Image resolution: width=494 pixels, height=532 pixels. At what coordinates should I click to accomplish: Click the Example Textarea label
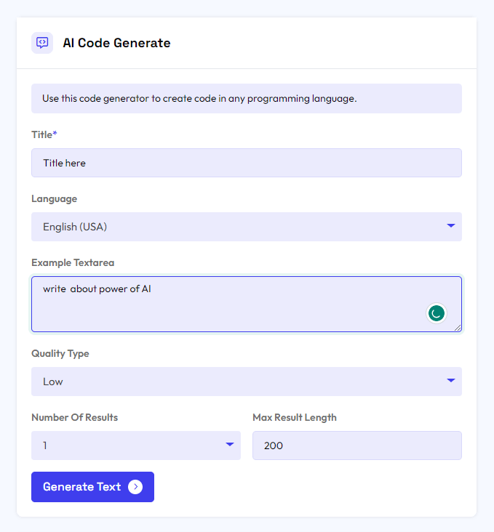pos(73,262)
